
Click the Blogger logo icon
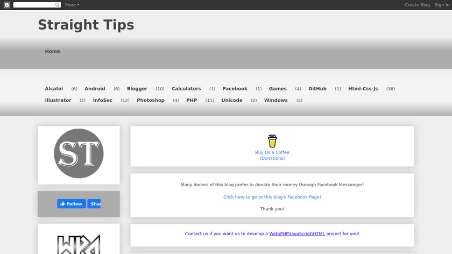[7, 5]
